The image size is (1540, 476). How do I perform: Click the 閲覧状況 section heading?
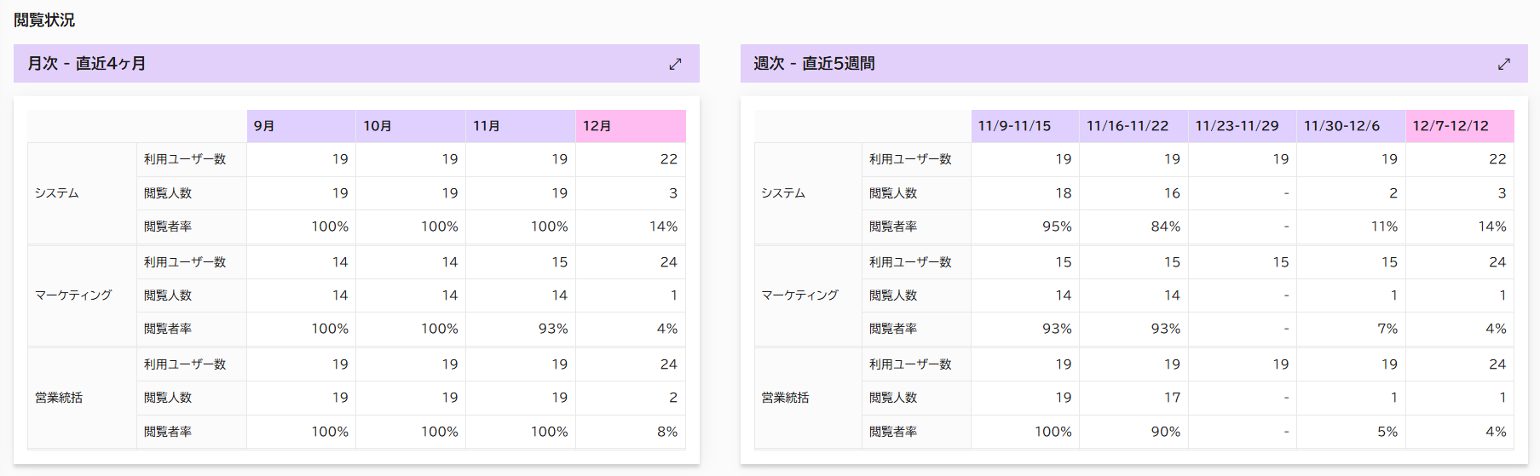click(x=44, y=20)
